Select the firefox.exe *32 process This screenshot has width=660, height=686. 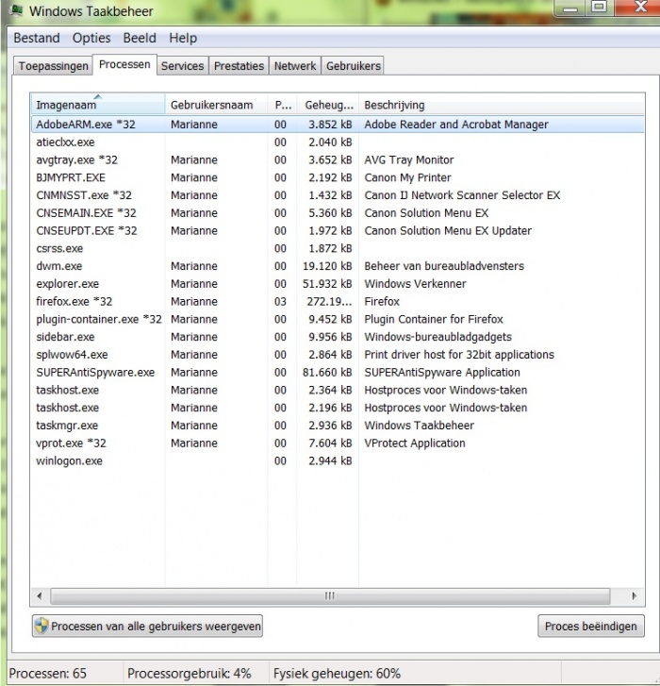(338, 301)
